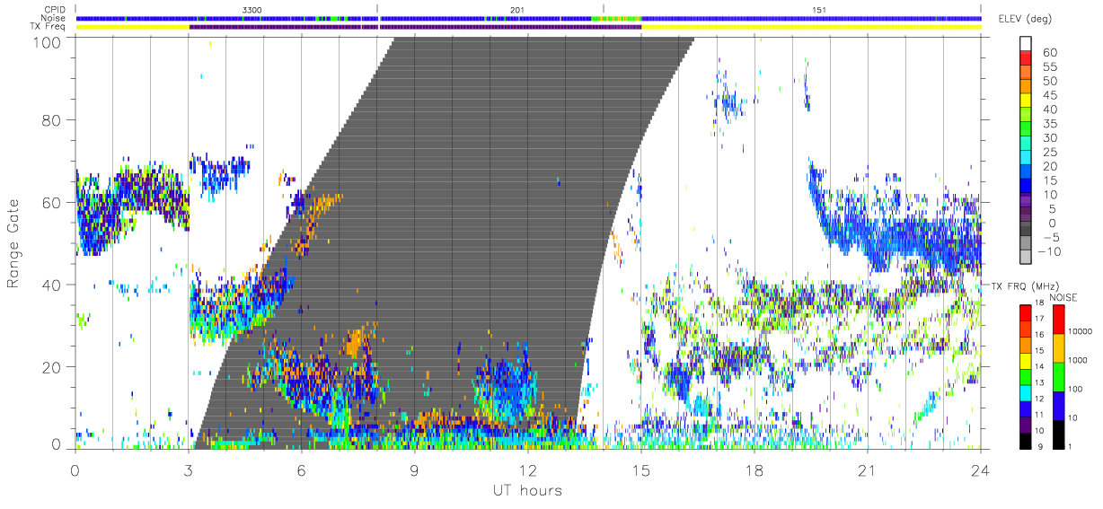
Task: Click the '9' tick label on UT hours axis
Action: [415, 470]
